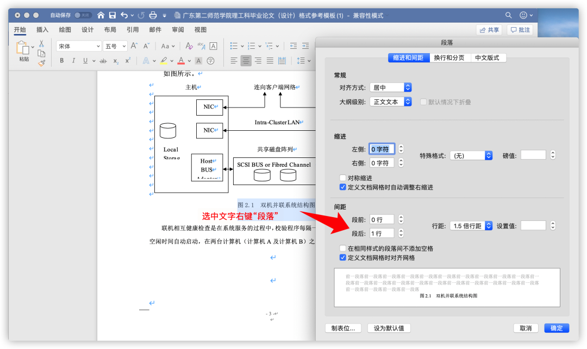Viewport: 587px width, 349px height.
Task: Select the center alignment icon in ribbon
Action: (246, 61)
